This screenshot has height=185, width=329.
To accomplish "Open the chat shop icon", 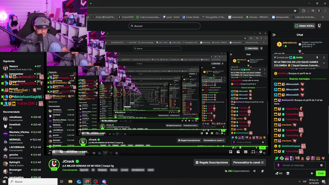I will click(288, 173).
